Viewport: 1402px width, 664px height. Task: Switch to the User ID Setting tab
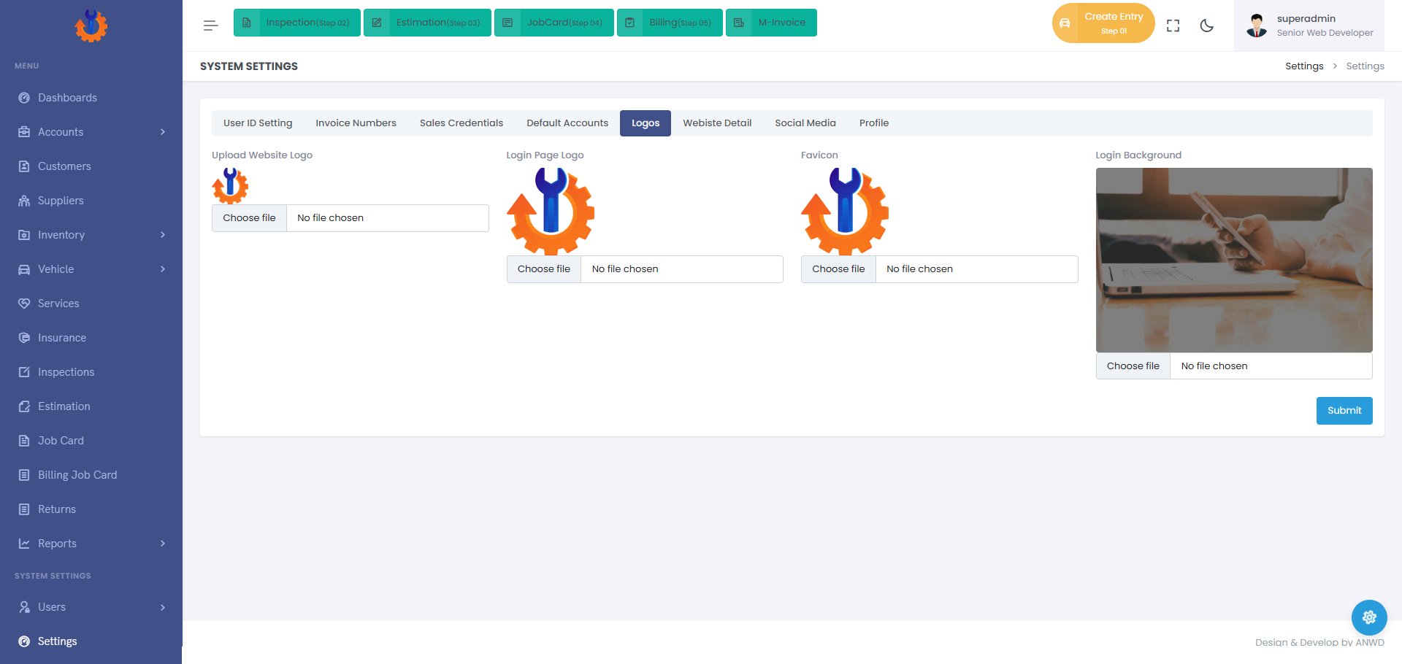pos(258,123)
